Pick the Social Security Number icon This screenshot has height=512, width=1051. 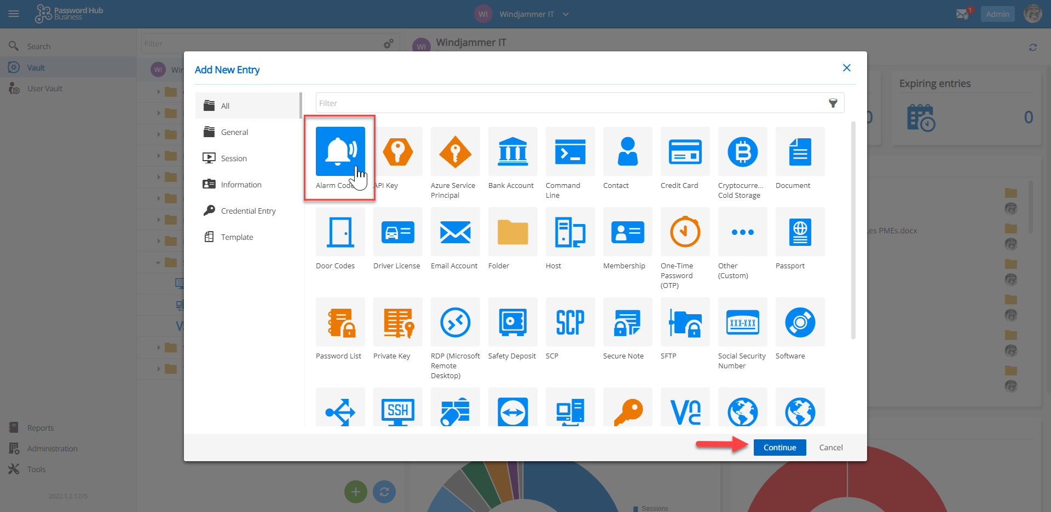tap(742, 322)
